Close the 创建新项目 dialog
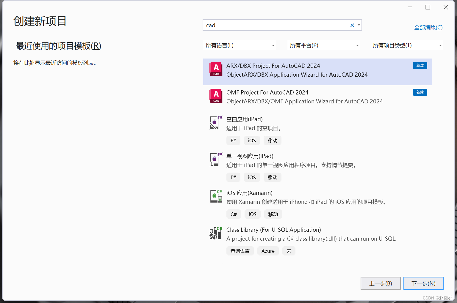 coord(446,7)
